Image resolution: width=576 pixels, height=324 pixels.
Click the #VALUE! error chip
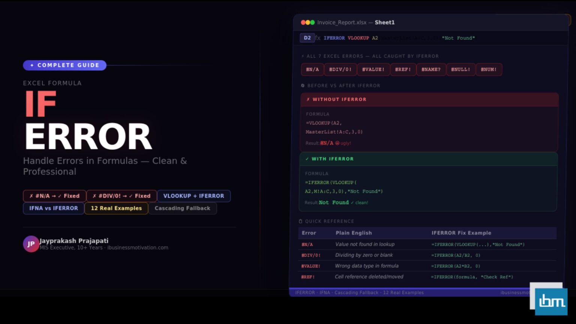(373, 69)
